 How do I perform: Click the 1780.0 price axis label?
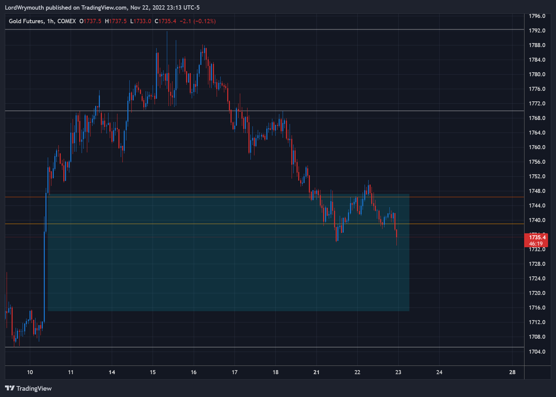tap(537, 74)
